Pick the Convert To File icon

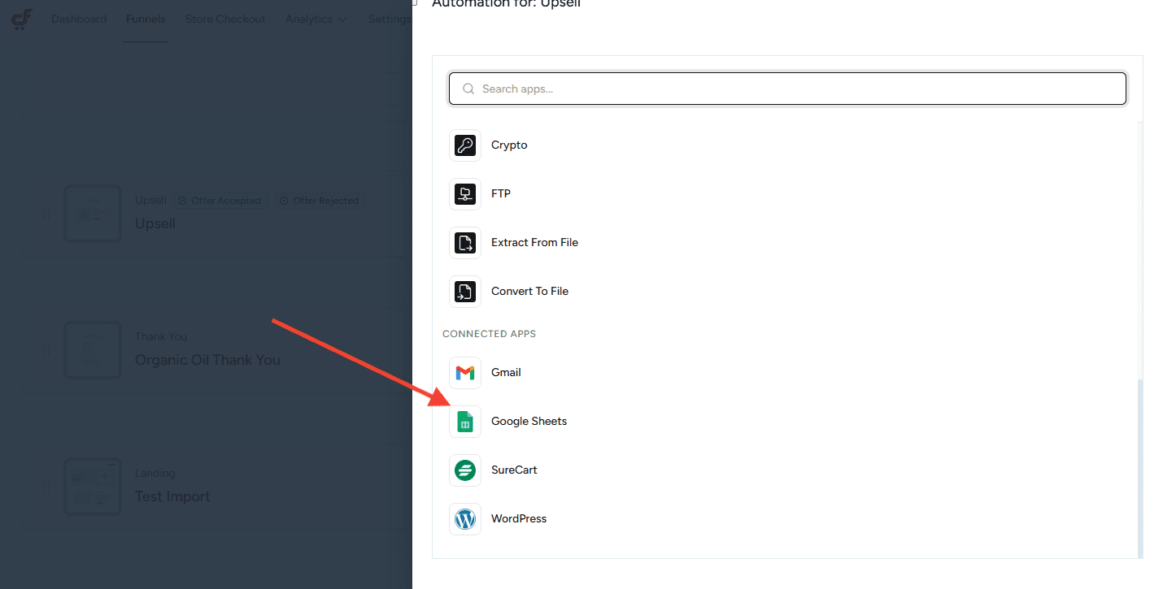(x=465, y=292)
